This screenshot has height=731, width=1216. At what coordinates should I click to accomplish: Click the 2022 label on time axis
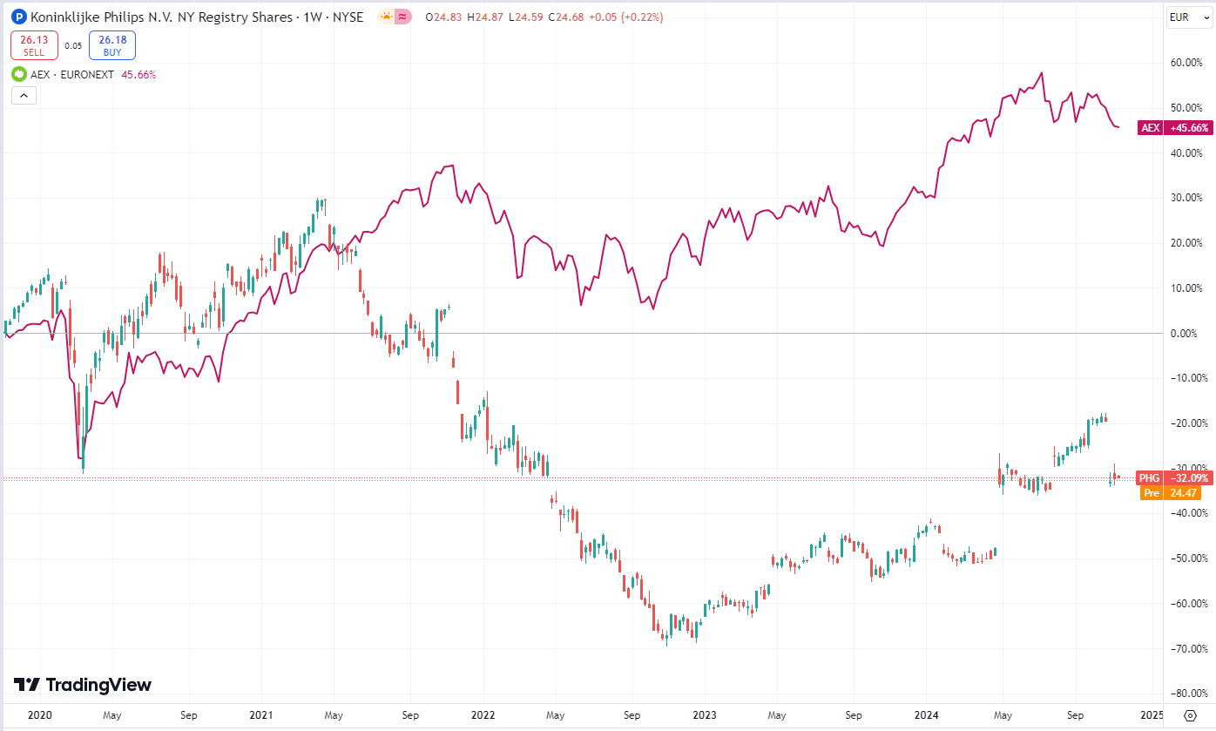(x=482, y=714)
